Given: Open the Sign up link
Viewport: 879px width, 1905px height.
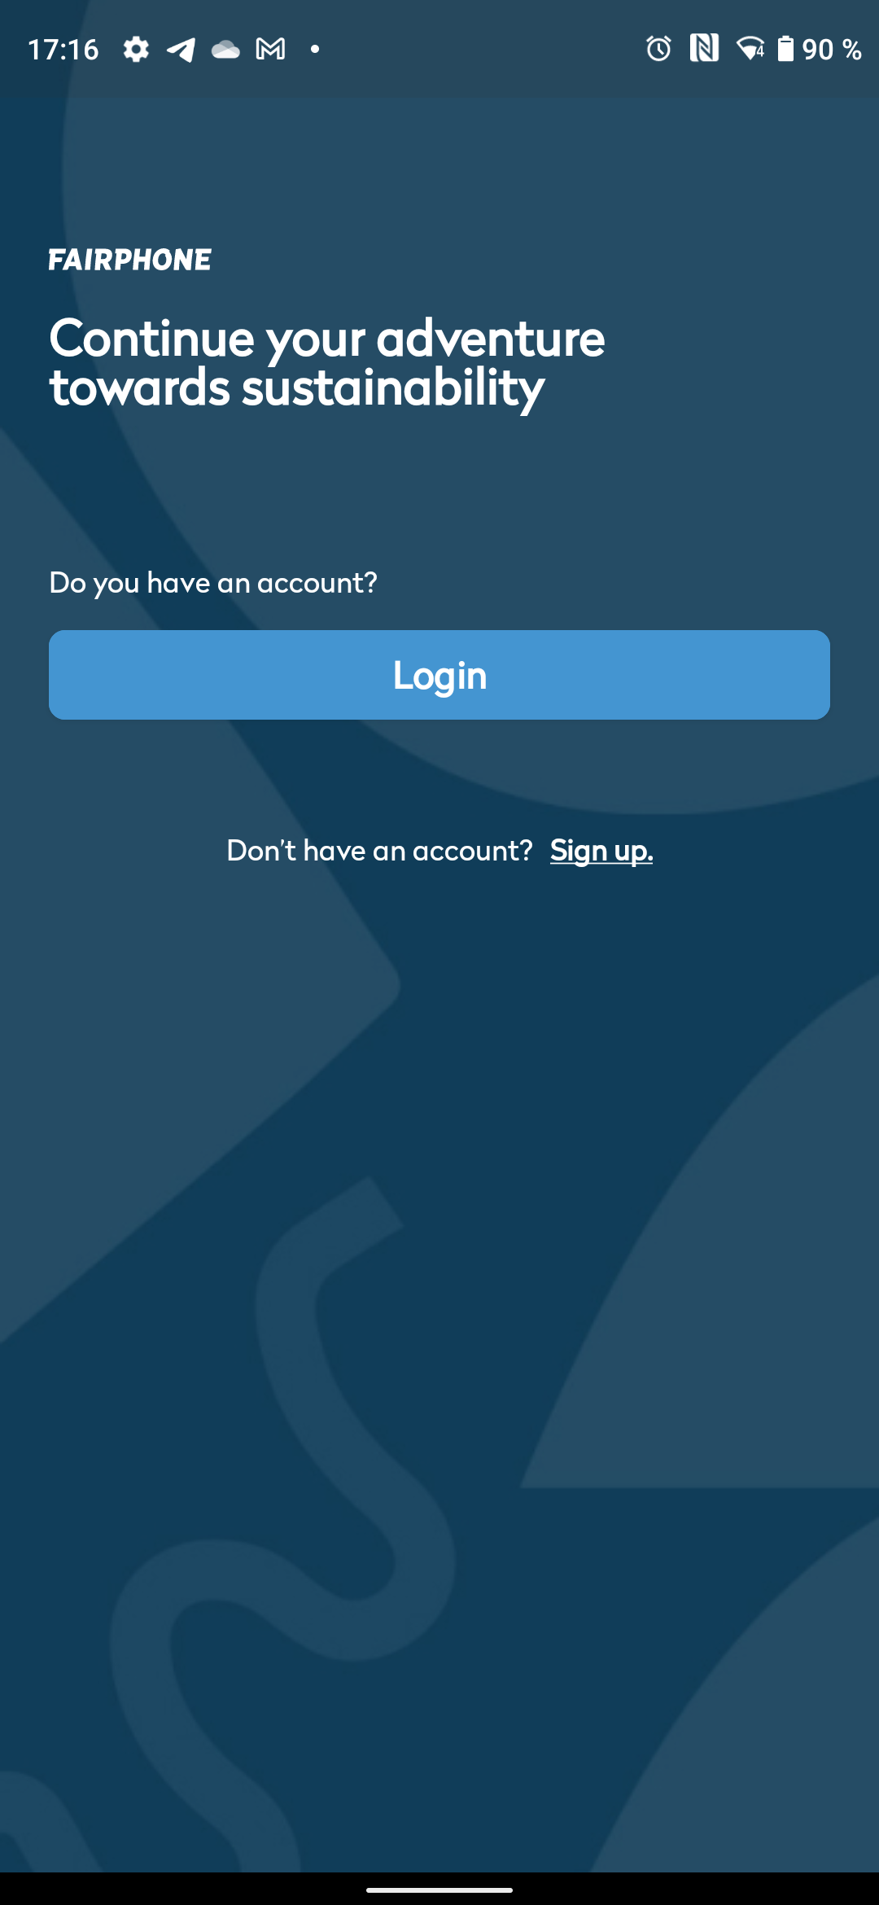Looking at the screenshot, I should coord(601,851).
